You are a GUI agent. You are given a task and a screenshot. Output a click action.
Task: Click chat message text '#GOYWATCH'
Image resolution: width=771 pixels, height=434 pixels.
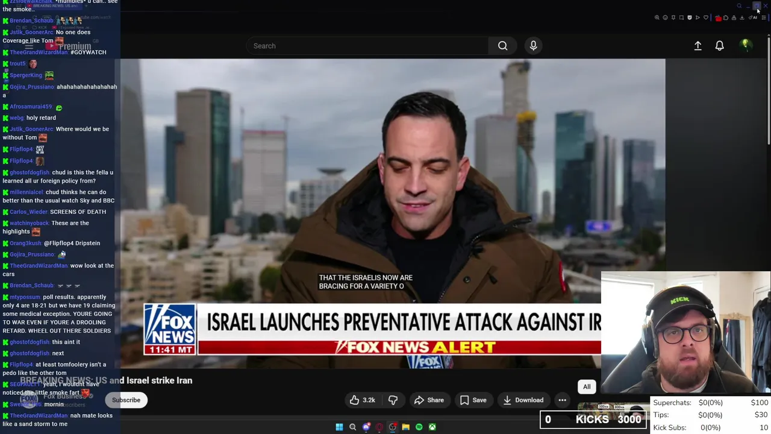[x=88, y=52]
